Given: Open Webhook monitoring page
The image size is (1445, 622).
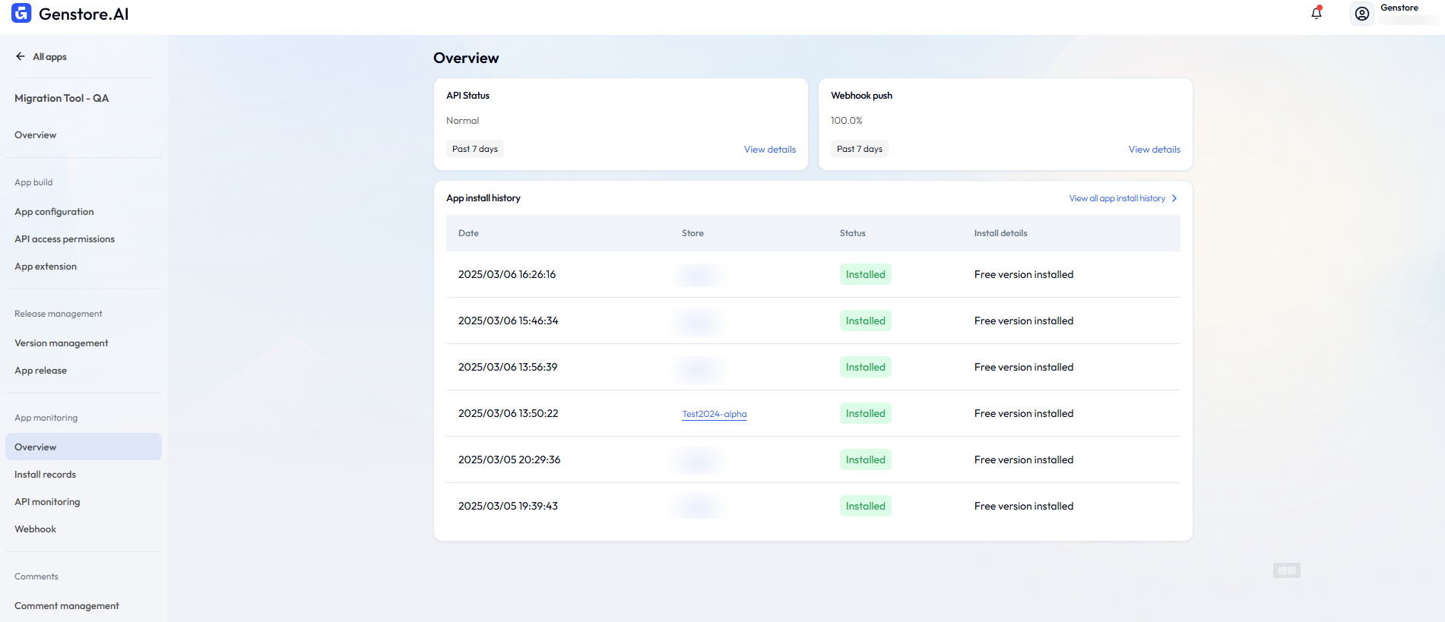Looking at the screenshot, I should (36, 529).
